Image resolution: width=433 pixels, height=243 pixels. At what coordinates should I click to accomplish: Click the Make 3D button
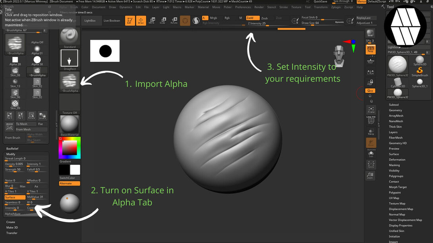click(x=12, y=227)
